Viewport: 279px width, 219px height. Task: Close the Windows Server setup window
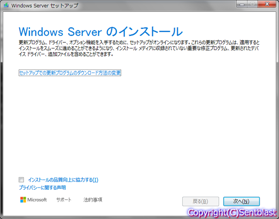pos(267,4)
